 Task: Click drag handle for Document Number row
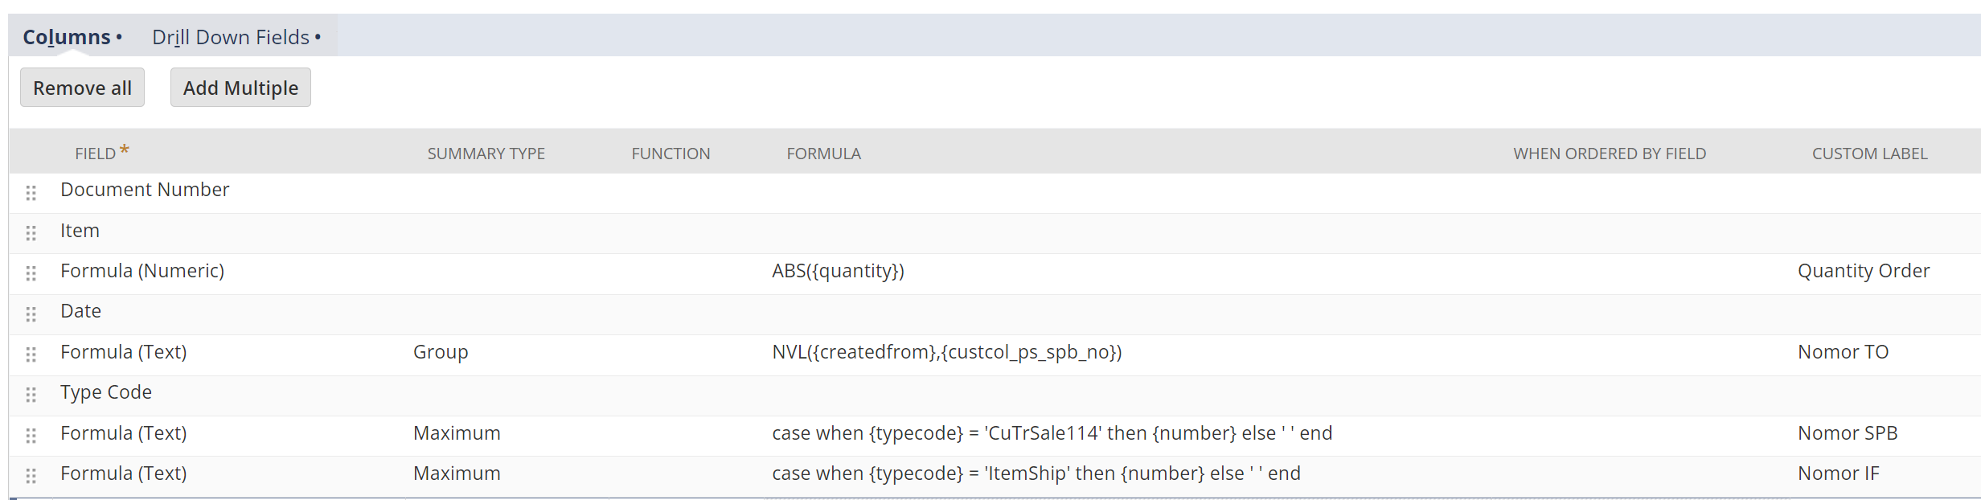point(31,193)
